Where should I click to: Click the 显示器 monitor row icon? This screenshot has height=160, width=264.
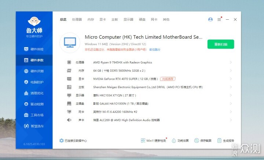tap(69, 95)
